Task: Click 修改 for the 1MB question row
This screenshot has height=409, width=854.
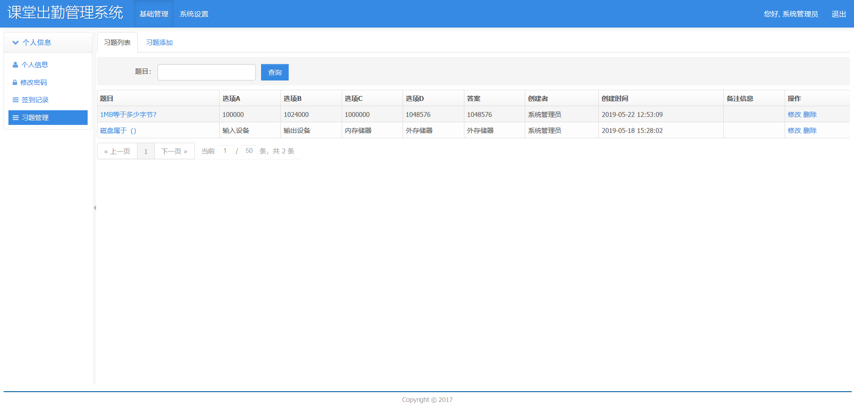Action: 794,115
